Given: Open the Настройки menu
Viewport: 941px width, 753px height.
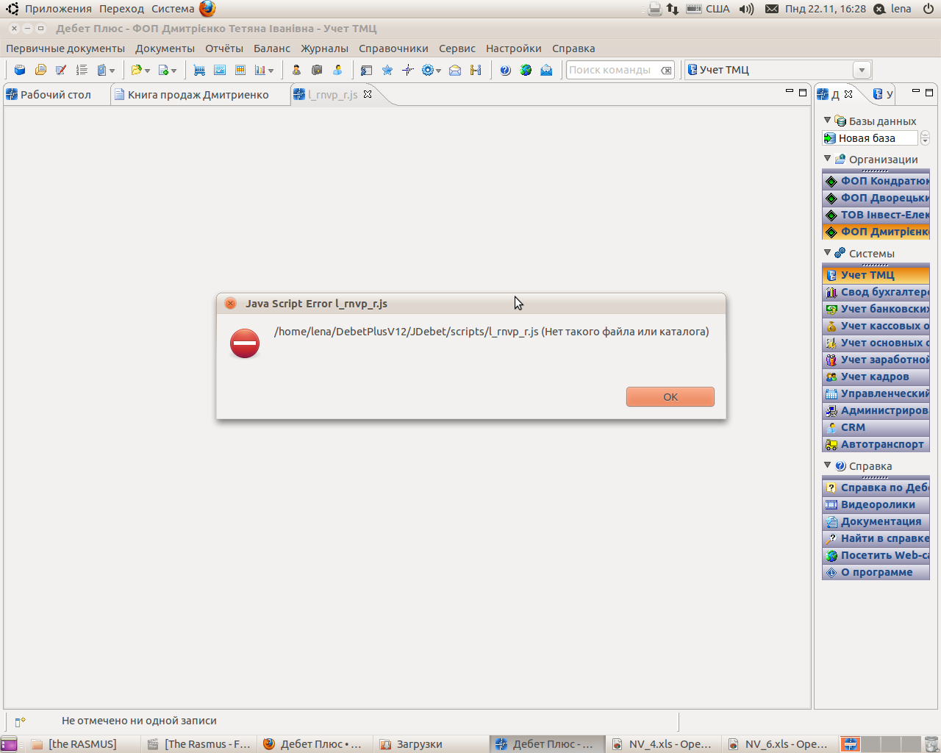Looking at the screenshot, I should pyautogui.click(x=514, y=49).
